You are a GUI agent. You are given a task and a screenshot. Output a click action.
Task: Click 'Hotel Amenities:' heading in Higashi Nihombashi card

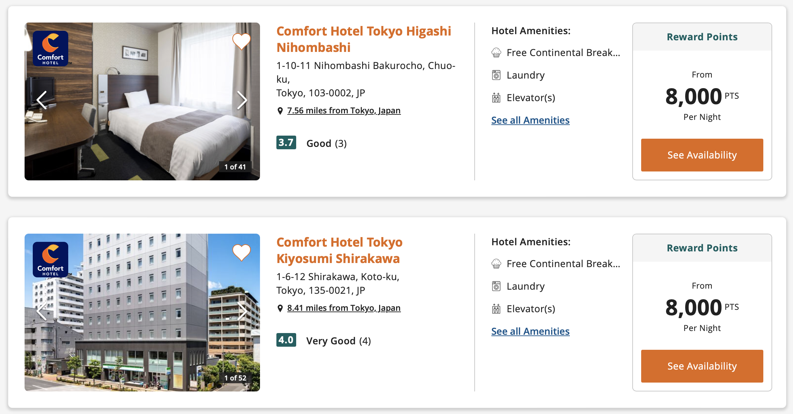[531, 31]
